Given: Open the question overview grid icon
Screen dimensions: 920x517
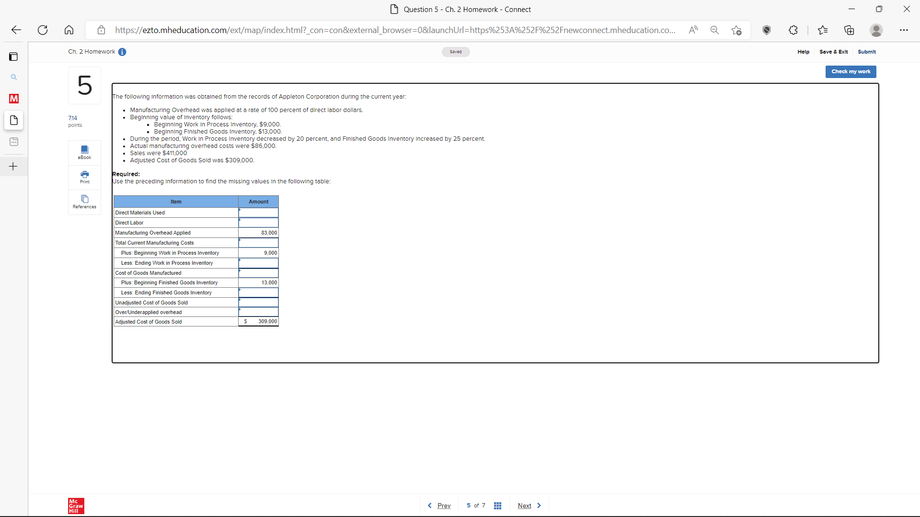Looking at the screenshot, I should point(498,505).
